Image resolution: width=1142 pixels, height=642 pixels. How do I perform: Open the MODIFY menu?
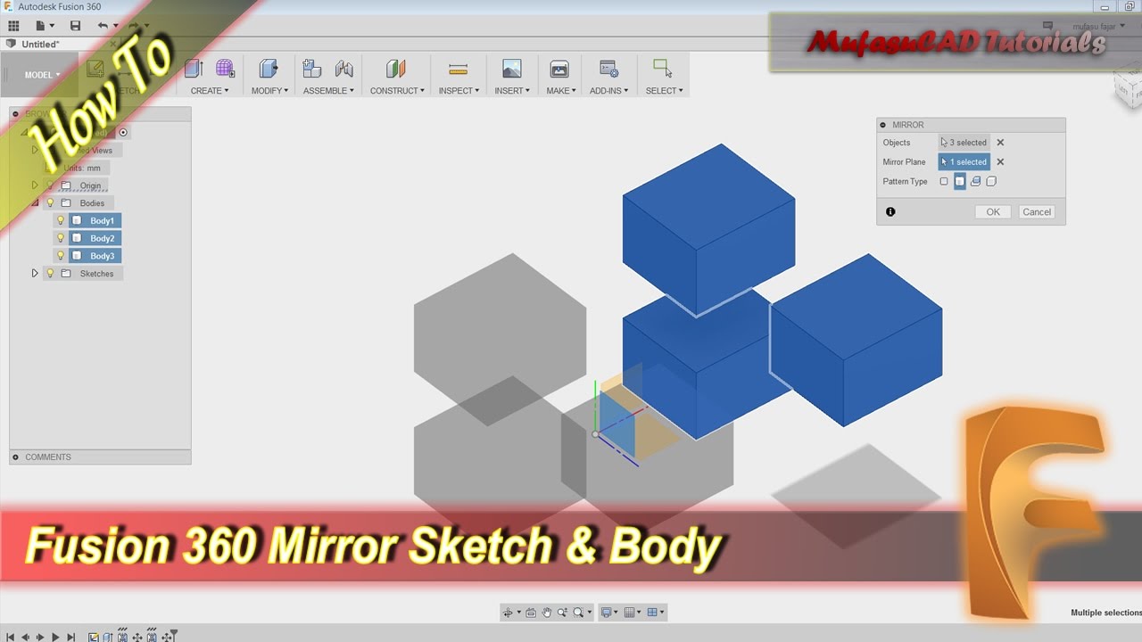(269, 90)
